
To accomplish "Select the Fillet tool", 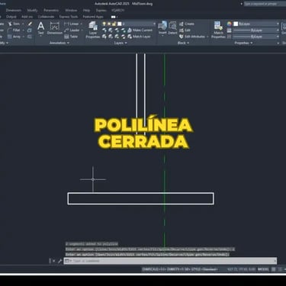I will [14, 30].
